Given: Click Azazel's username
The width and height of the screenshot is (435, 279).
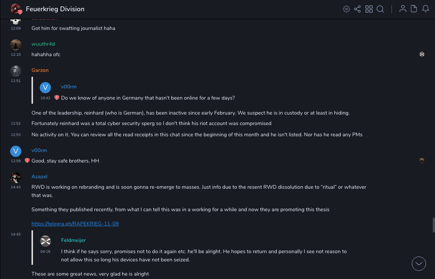Looking at the screenshot, I should point(39,177).
